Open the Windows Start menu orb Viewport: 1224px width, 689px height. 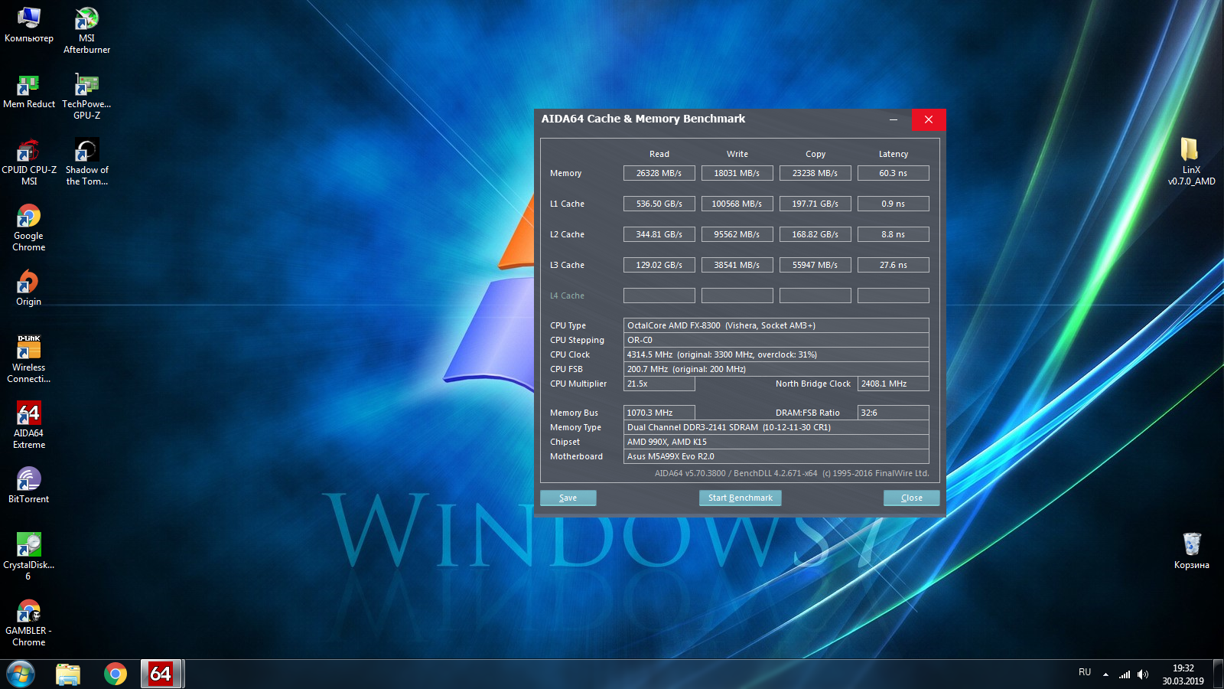(x=21, y=674)
